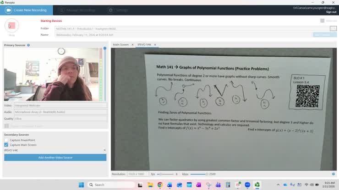Remove the IPEVO V4K secondary source

click(x=104, y=150)
